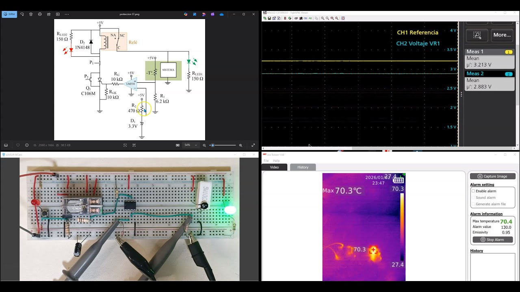Viewport: 520px width, 292px height.
Task: Click the protección ST.png title in Photos
Action: [x=129, y=14]
